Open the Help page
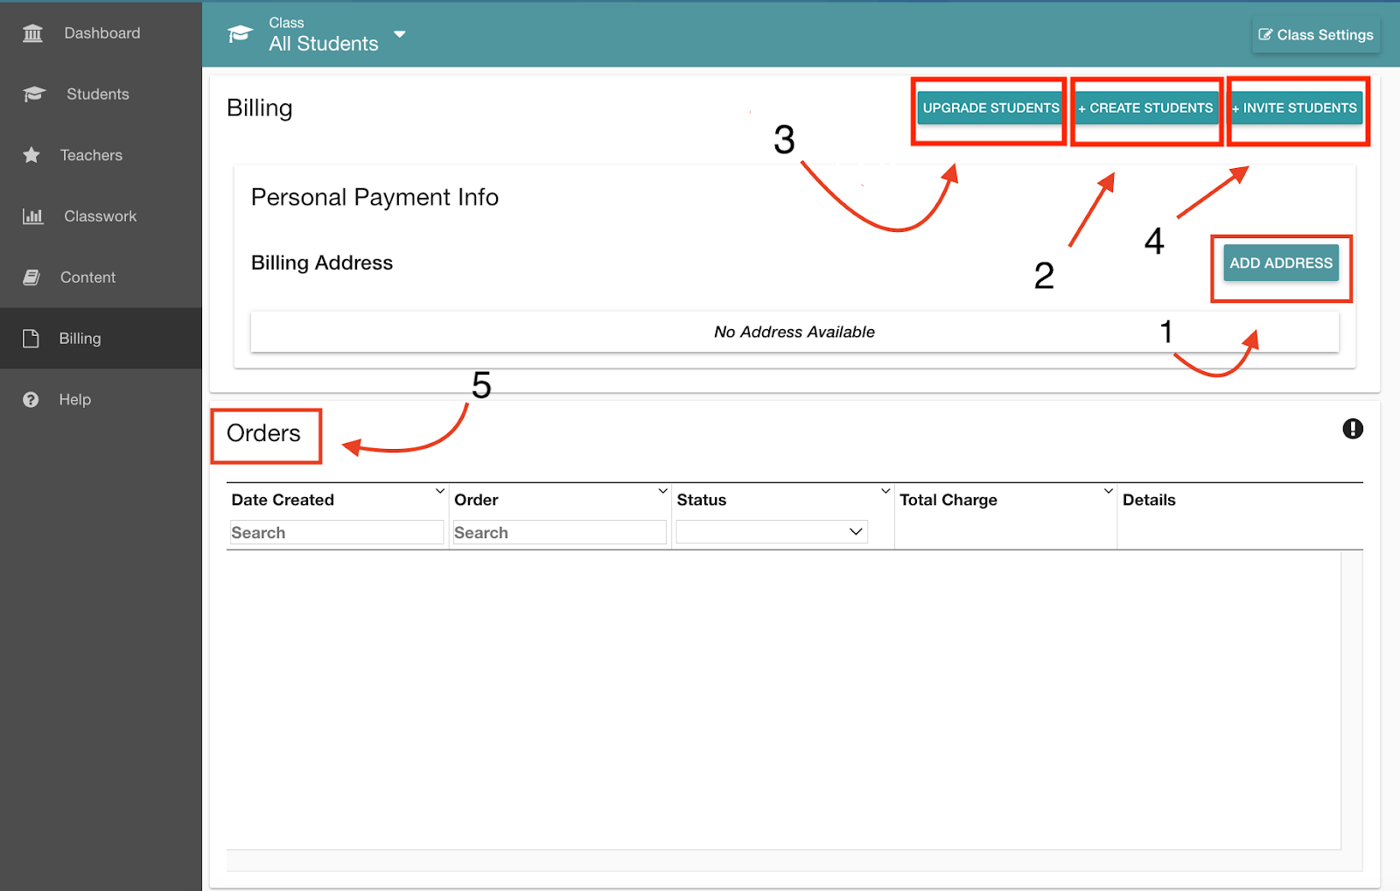1400x891 pixels. [x=101, y=400]
